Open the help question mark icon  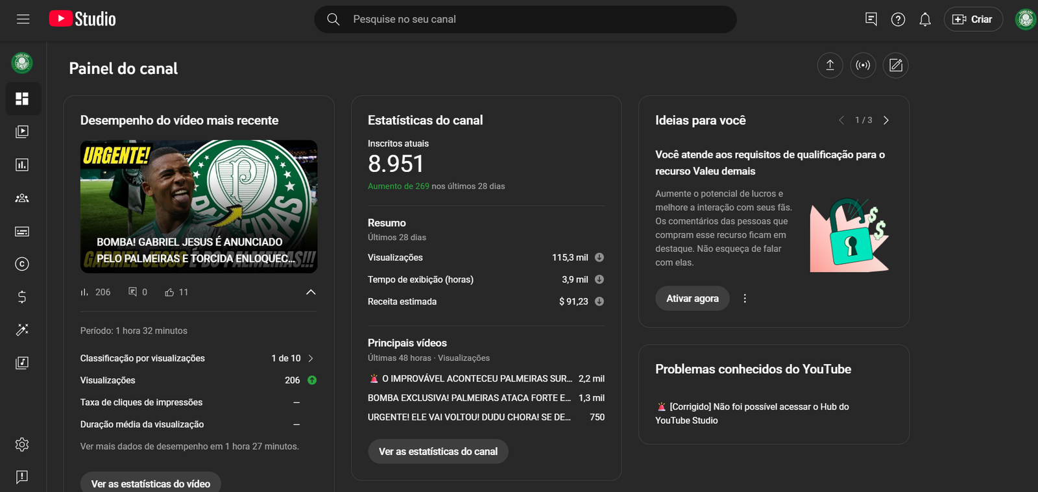pyautogui.click(x=898, y=19)
